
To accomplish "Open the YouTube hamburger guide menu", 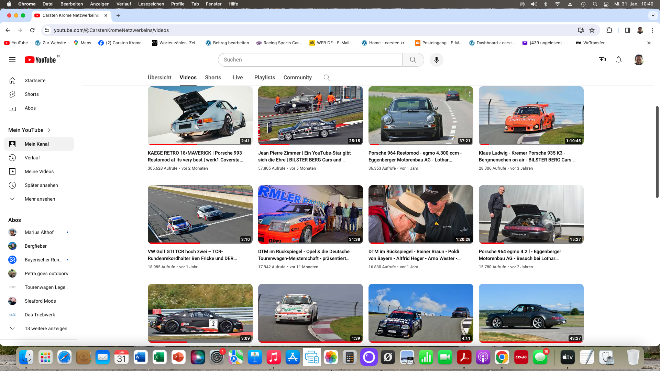I will (12, 60).
